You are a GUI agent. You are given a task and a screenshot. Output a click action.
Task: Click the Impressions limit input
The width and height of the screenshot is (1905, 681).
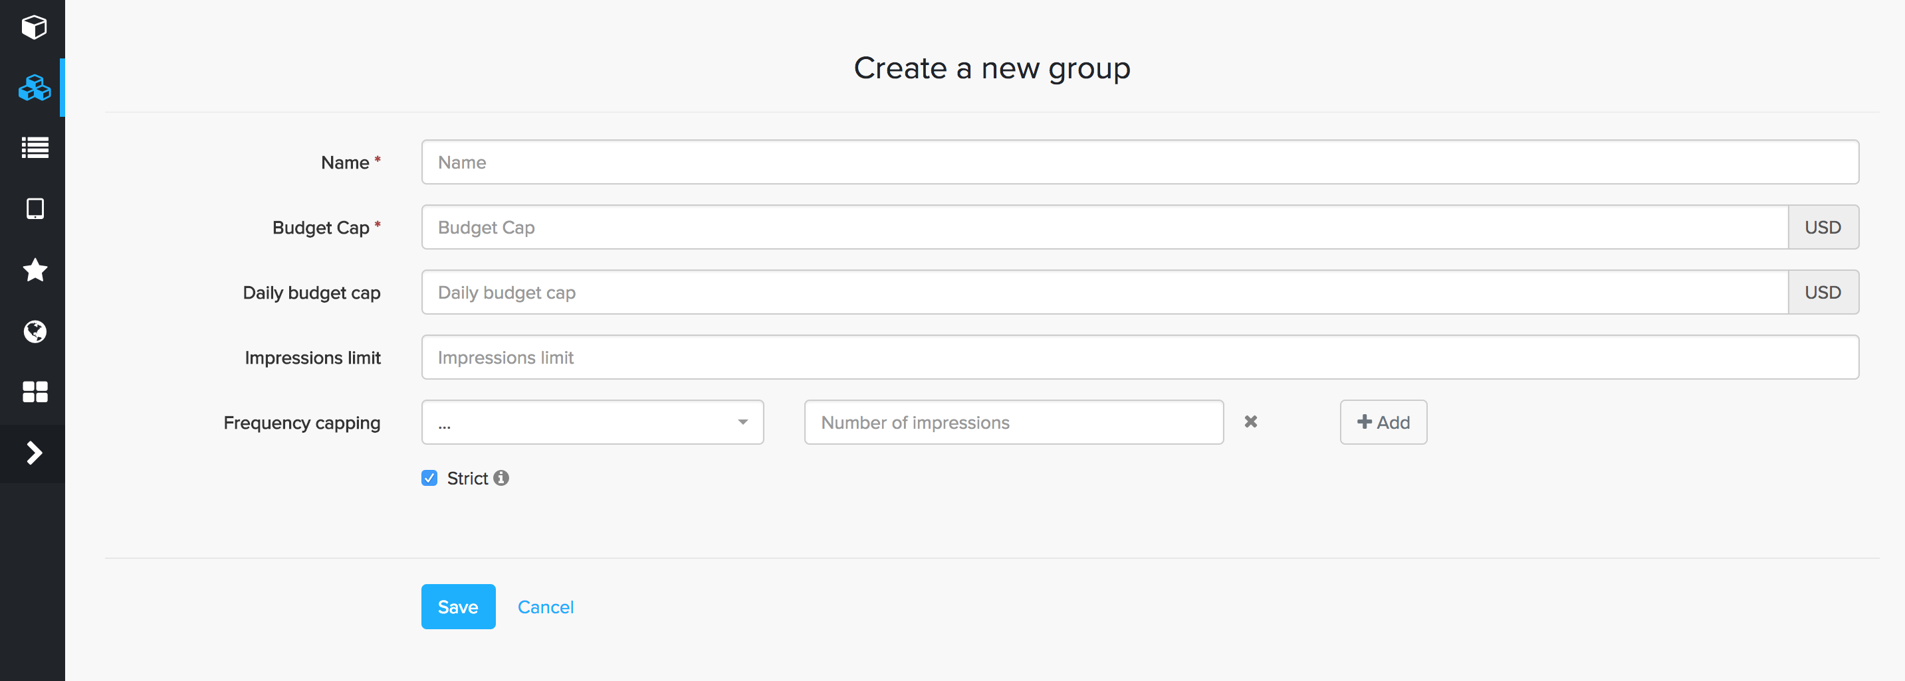1139,358
